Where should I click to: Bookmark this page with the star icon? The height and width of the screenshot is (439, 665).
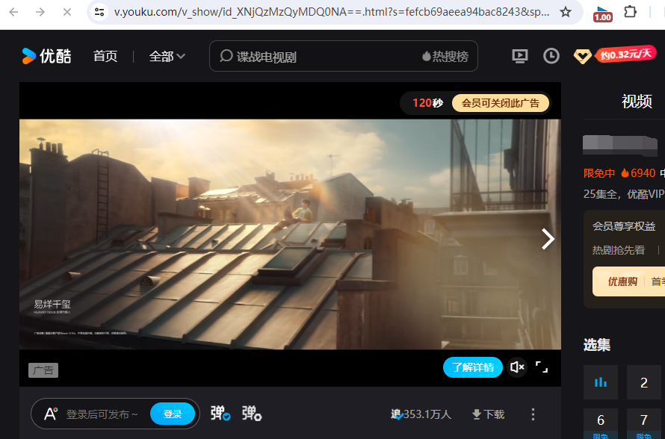[566, 12]
